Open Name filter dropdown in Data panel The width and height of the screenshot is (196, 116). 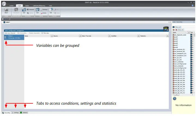(189, 32)
